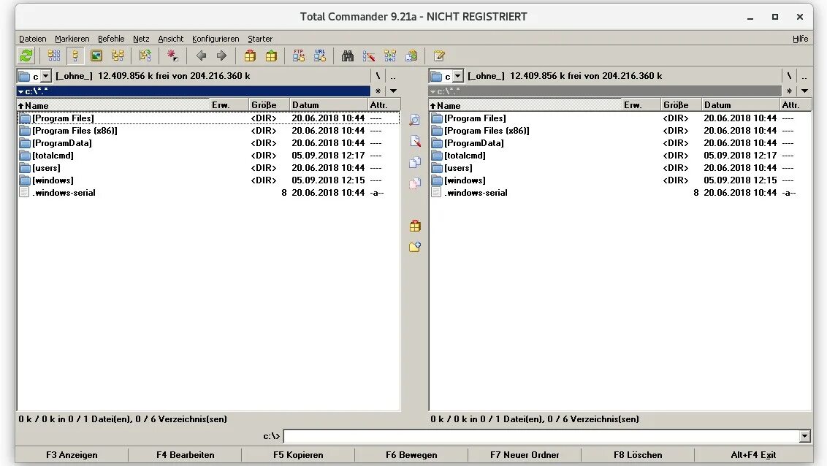Open the Hilfe menu
The width and height of the screenshot is (827, 466).
[800, 39]
